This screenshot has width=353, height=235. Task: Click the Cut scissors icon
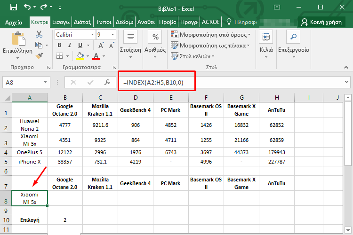click(39, 34)
